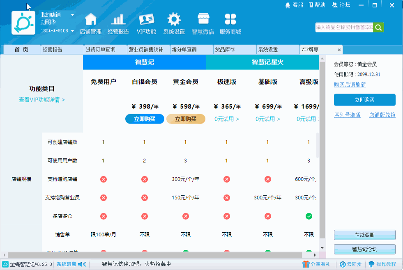403x270 pixels.
Task: Open 服务商城 grid icon
Action: pyautogui.click(x=230, y=24)
